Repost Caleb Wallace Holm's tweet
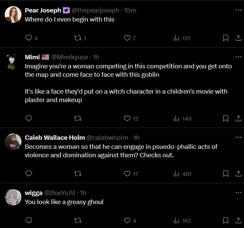Screen dimensions: 244x228 [x=78, y=174]
